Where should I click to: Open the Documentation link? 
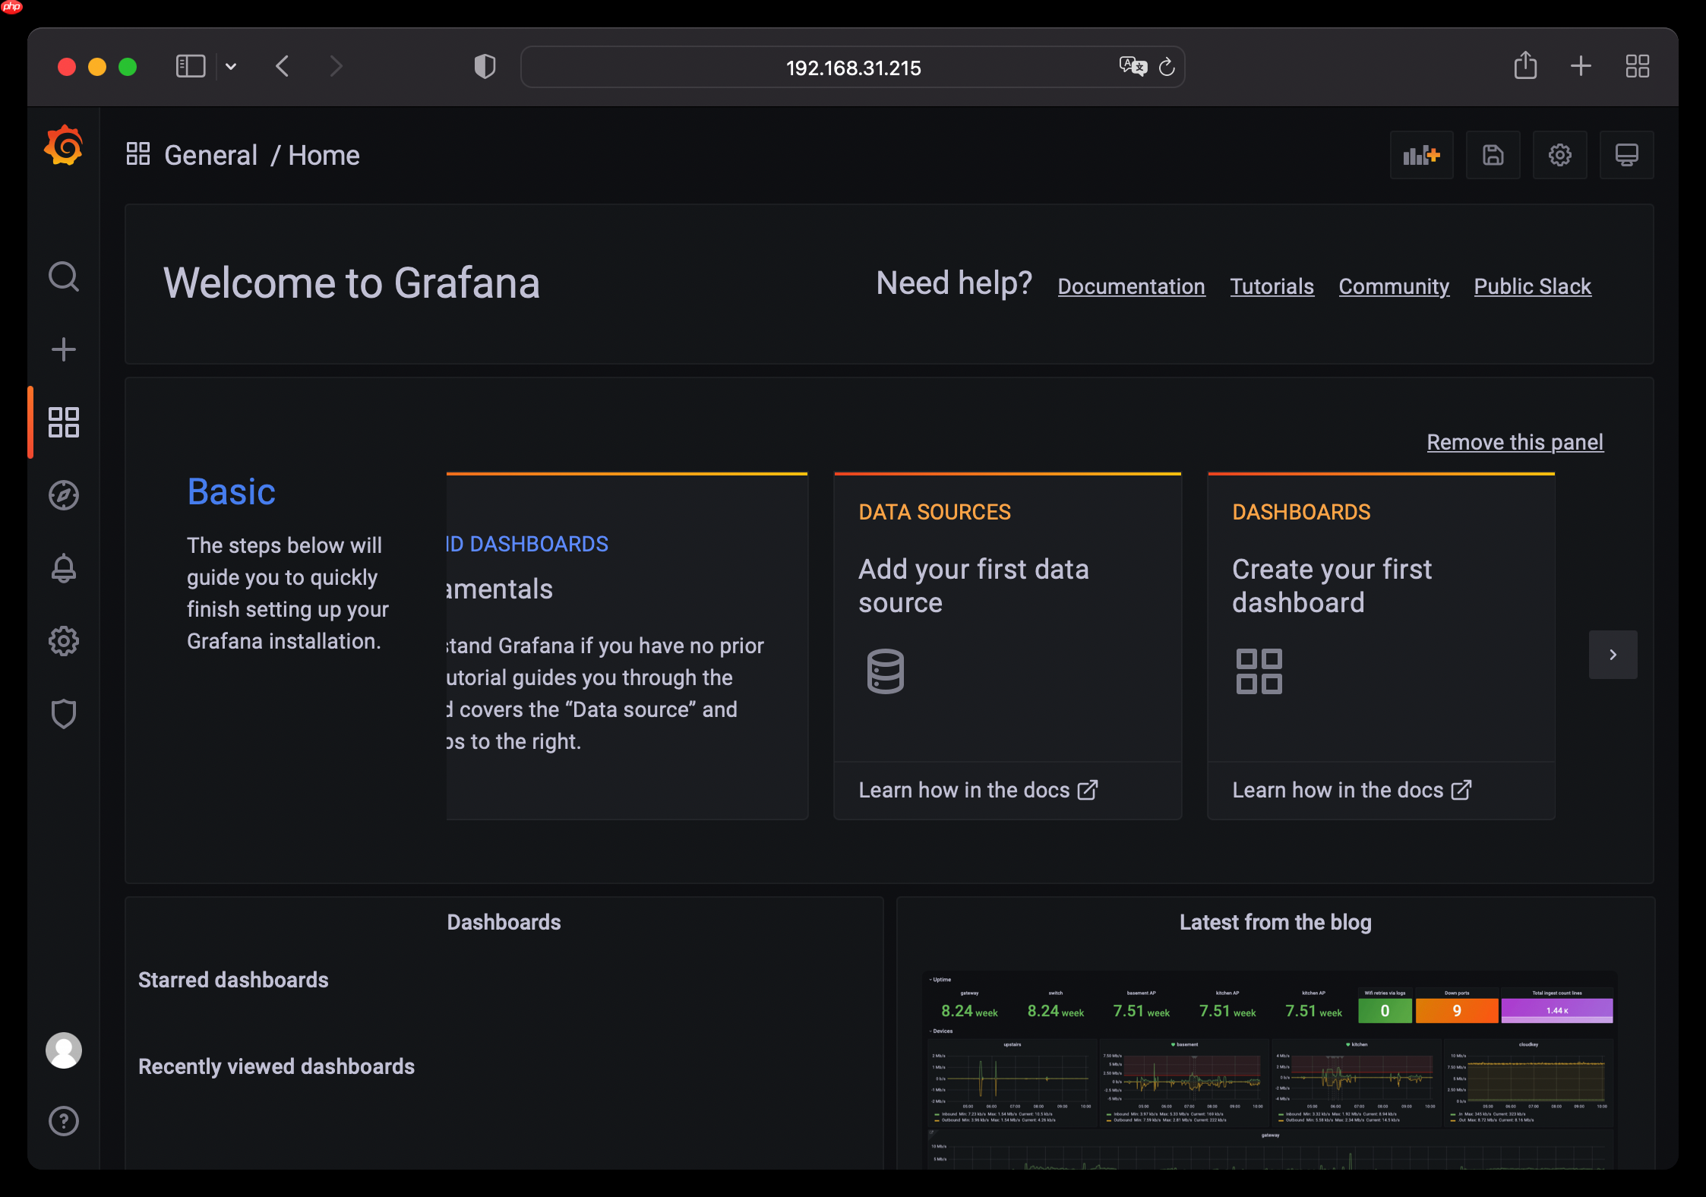click(1132, 286)
